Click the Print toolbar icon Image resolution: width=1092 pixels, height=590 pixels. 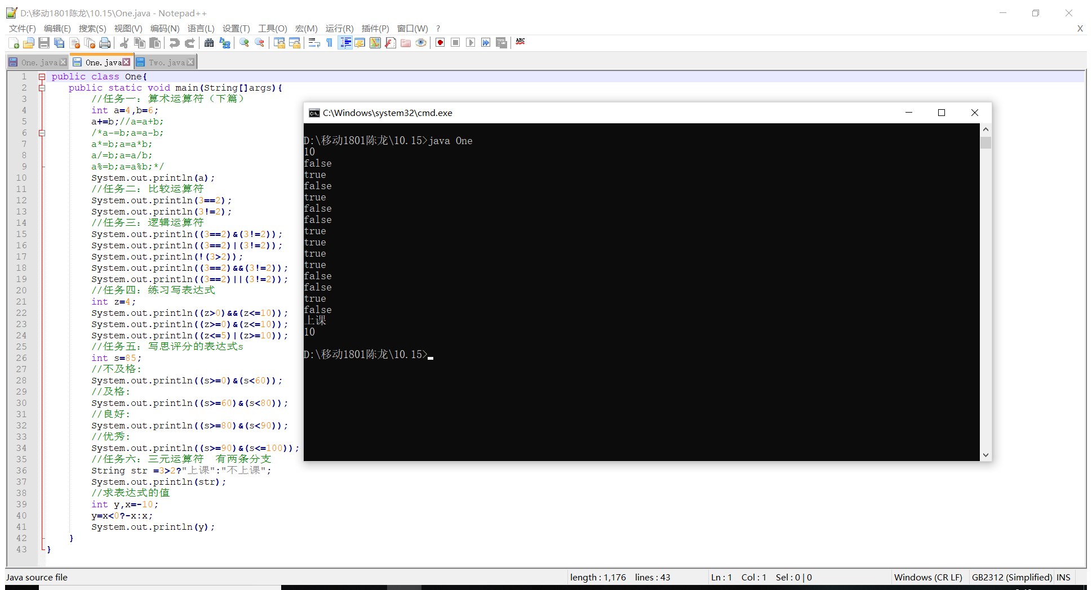coord(105,43)
